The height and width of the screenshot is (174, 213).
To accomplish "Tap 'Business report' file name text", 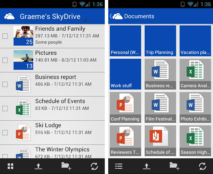I will 56,77.
